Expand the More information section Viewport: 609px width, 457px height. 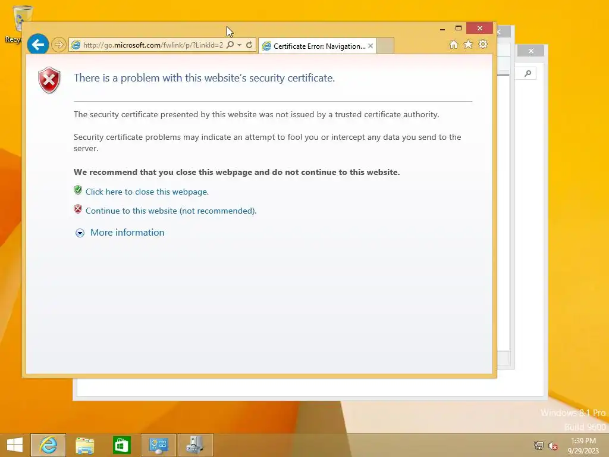[80, 233]
